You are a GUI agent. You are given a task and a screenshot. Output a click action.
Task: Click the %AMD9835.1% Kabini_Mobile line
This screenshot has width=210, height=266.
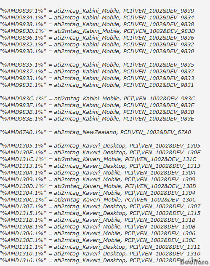point(97,65)
